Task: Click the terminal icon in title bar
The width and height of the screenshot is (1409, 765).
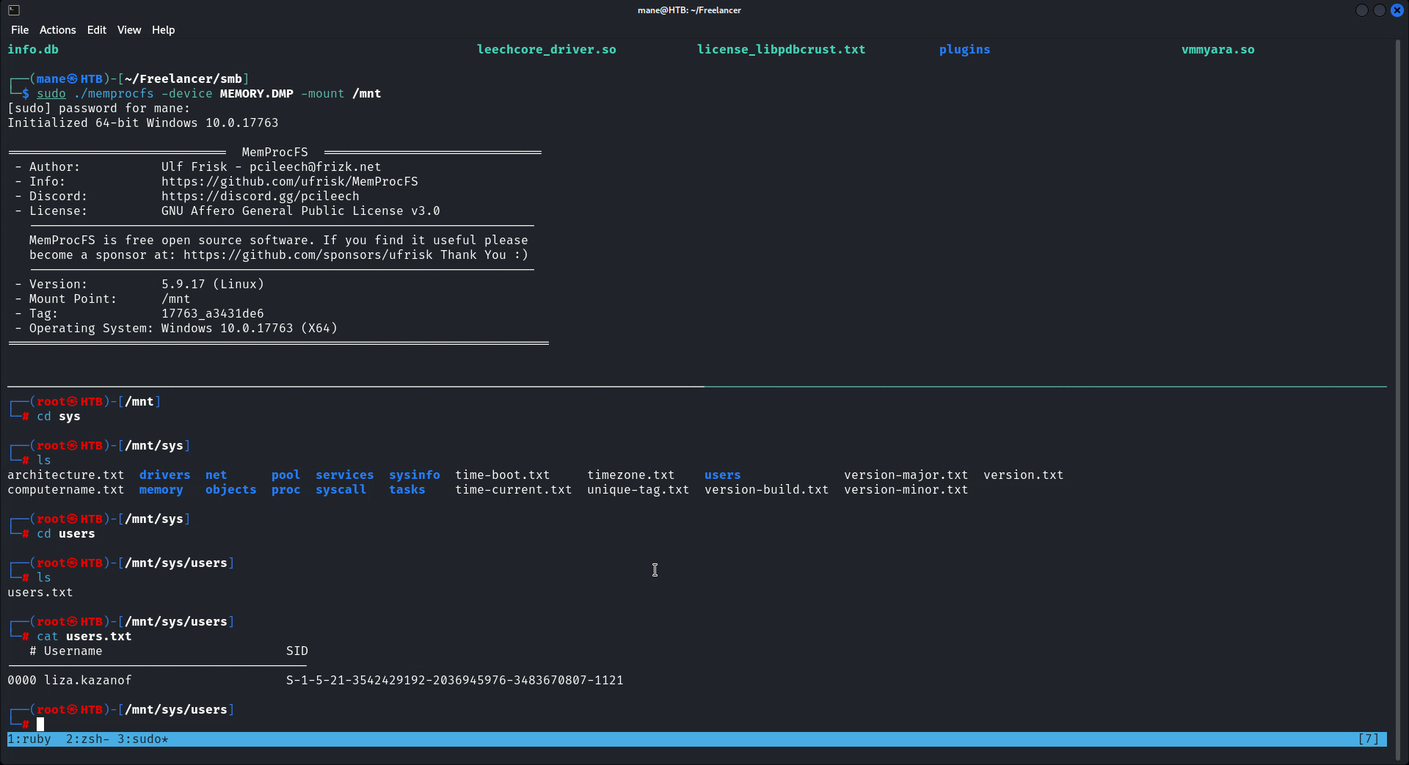Action: point(14,10)
